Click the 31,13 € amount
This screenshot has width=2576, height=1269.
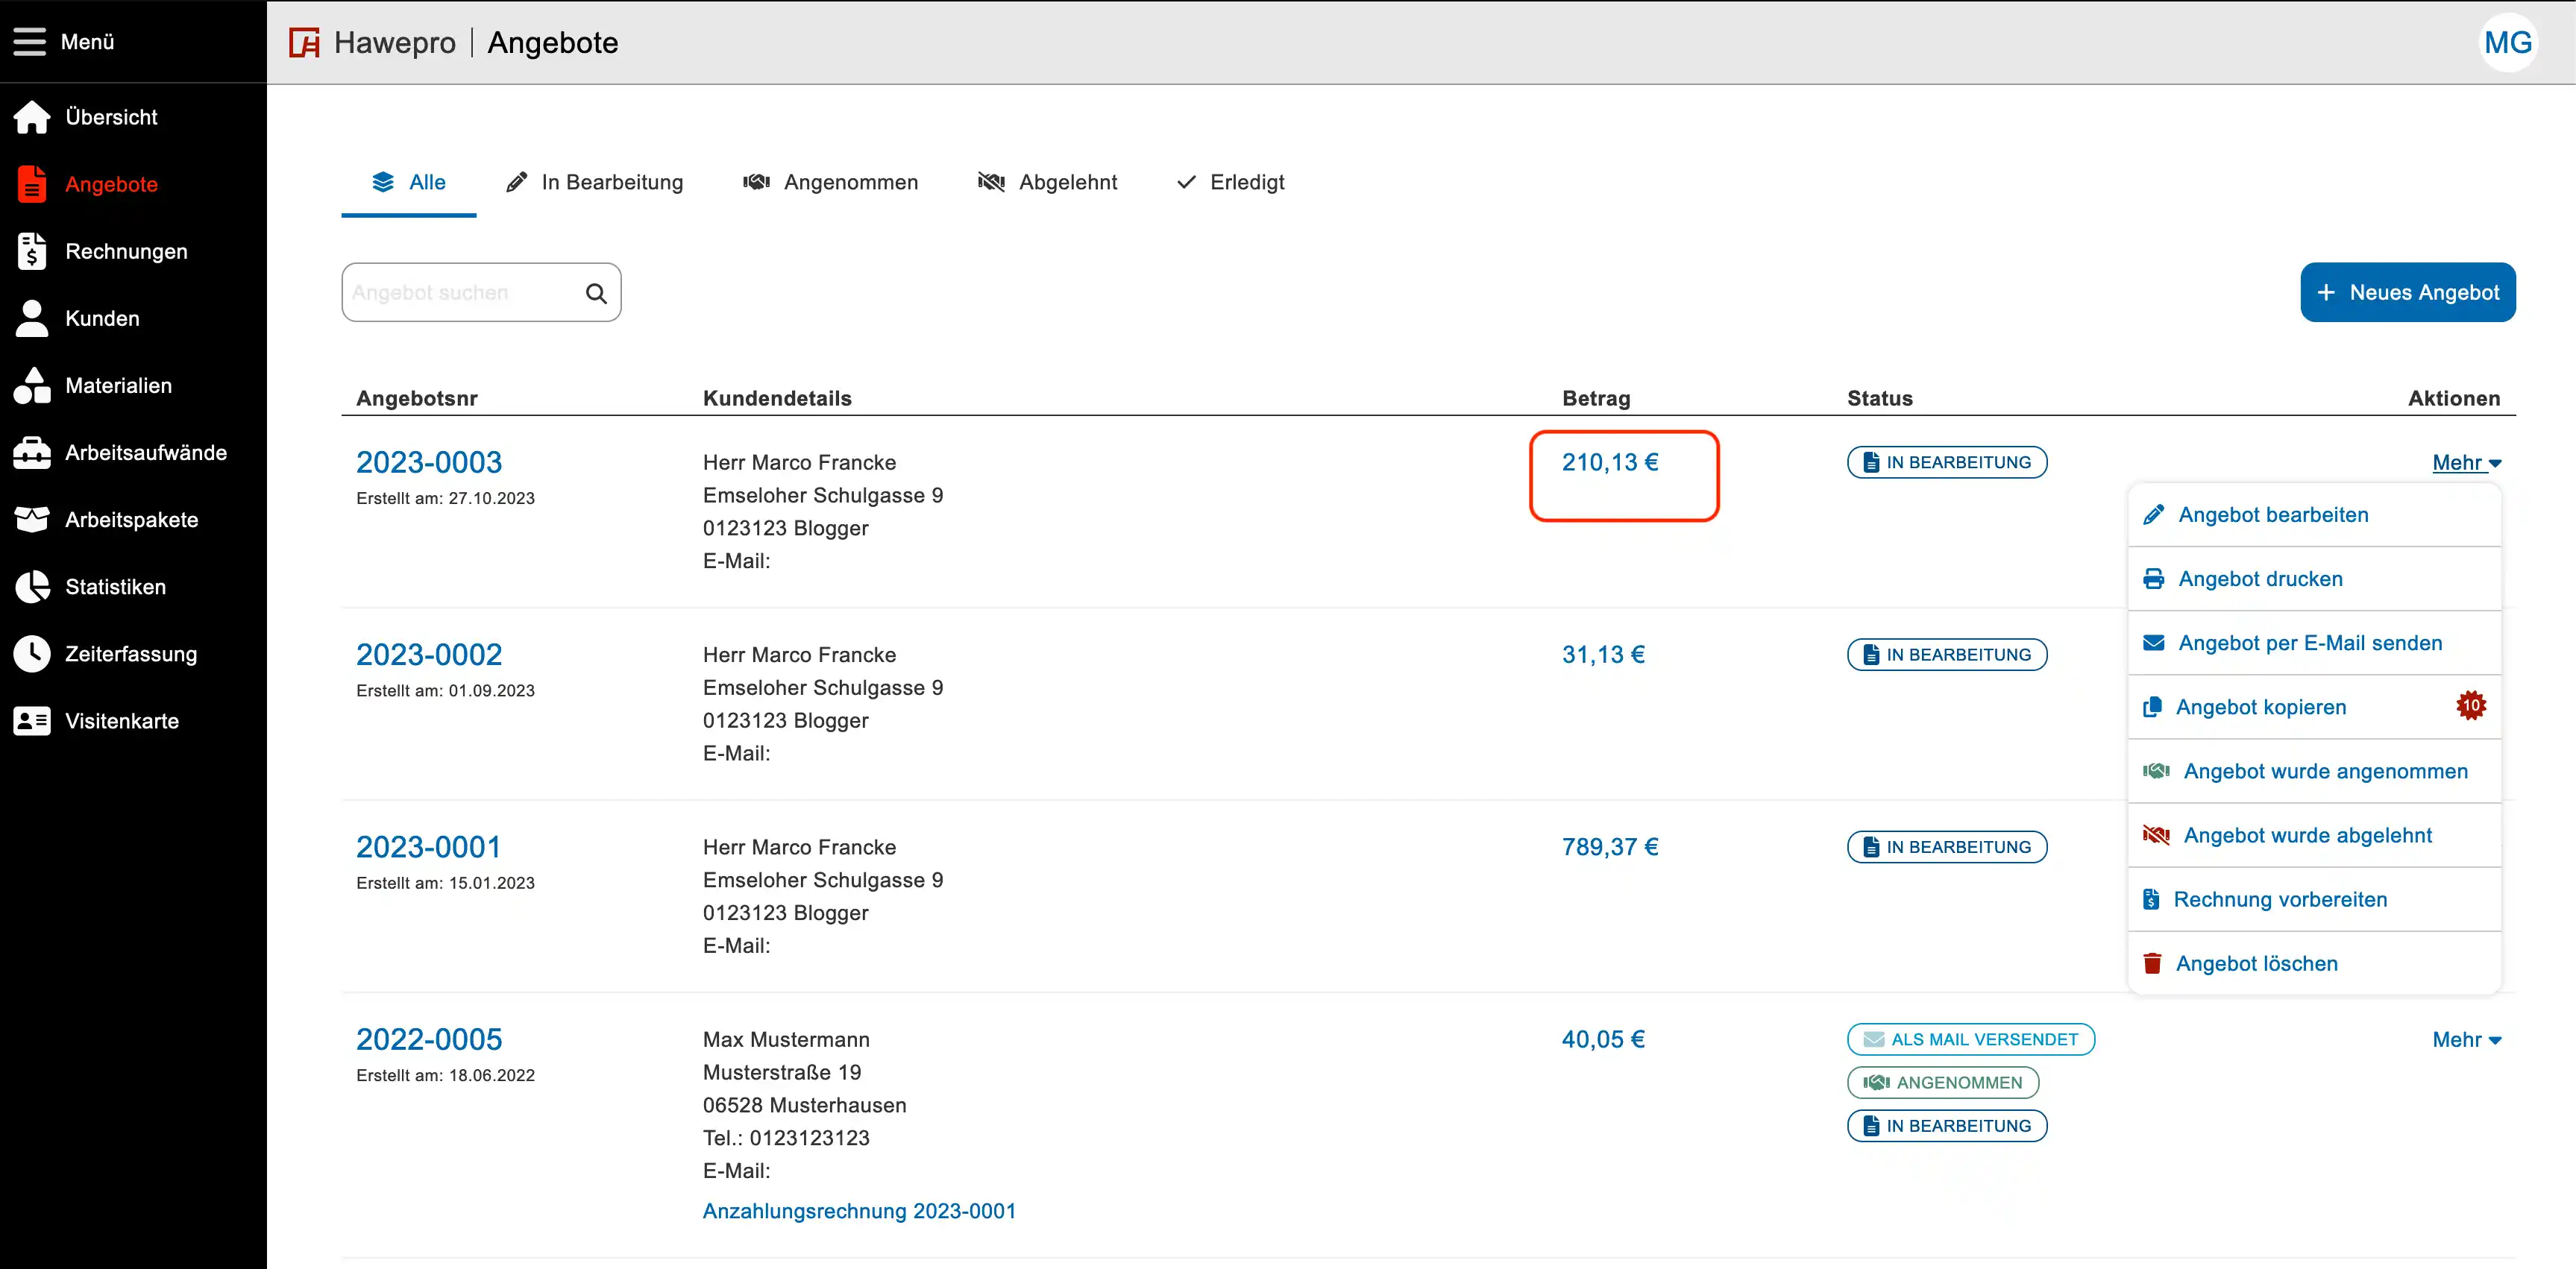coord(1603,655)
